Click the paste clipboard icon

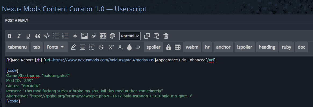(156, 36)
